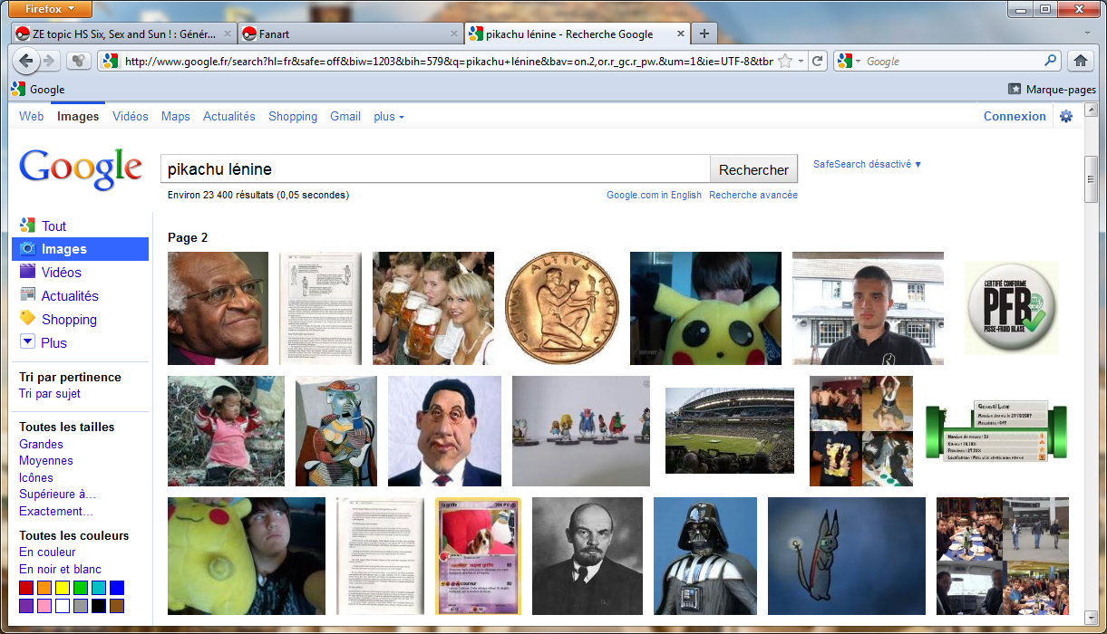1107x634 pixels.
Task: Pick the blue color filter swatch
Action: (117, 588)
